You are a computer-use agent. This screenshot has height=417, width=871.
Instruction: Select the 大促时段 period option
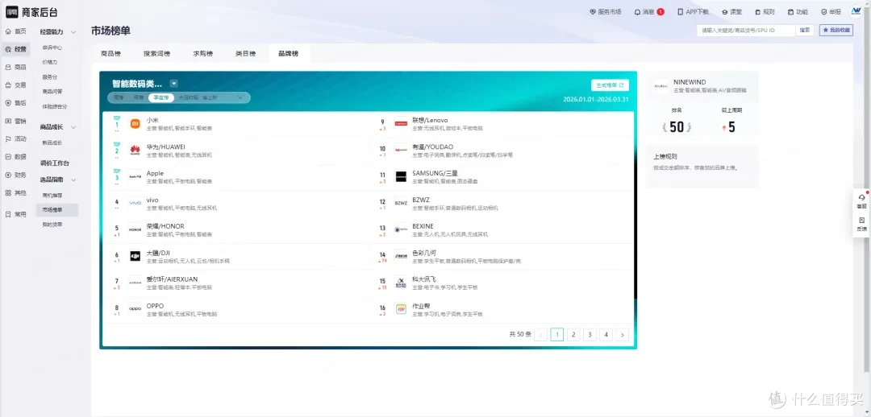tap(188, 97)
